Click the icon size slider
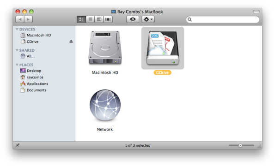 [242, 145]
